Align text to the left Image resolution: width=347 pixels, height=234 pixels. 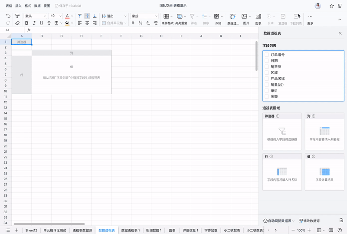point(80,23)
